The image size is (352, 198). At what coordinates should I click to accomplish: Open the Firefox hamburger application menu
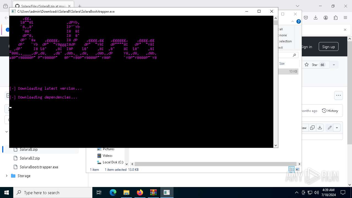pos(345,18)
